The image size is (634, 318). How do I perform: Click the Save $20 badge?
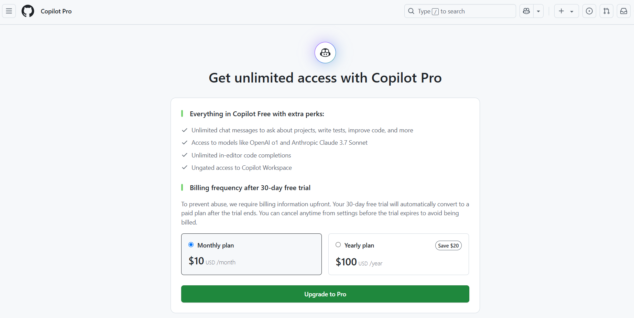(448, 245)
